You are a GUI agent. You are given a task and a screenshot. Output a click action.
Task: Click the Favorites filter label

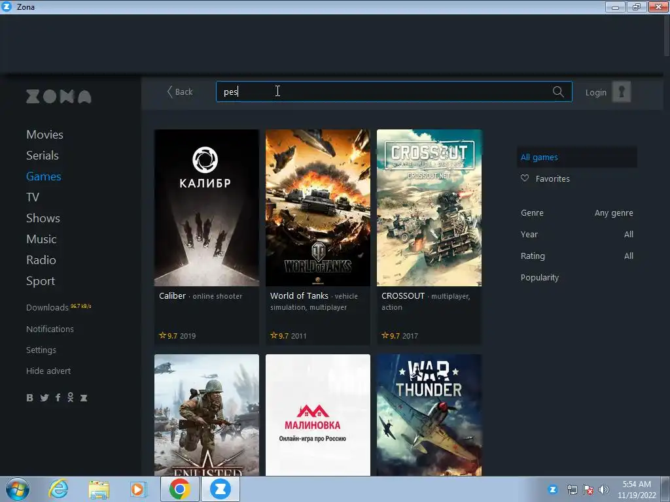pos(552,179)
